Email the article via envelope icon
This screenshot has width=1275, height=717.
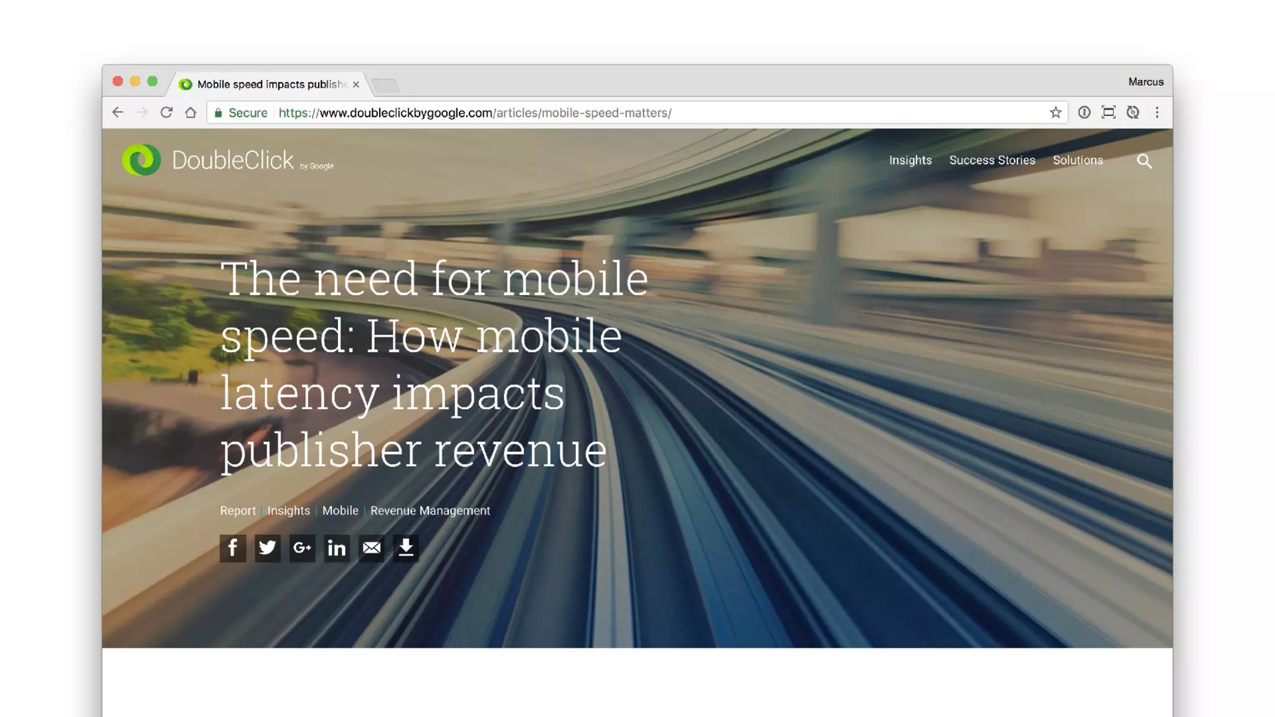pyautogui.click(x=372, y=548)
